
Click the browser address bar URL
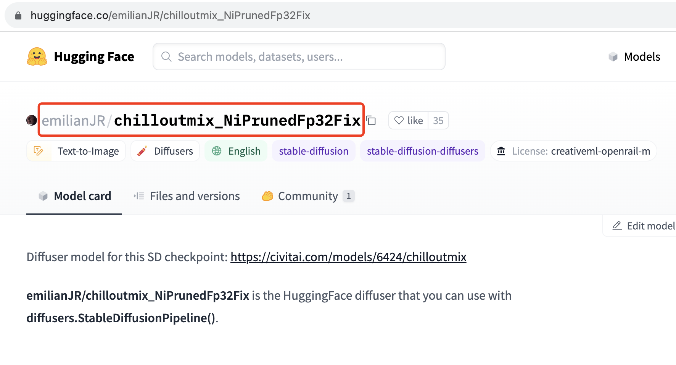170,16
